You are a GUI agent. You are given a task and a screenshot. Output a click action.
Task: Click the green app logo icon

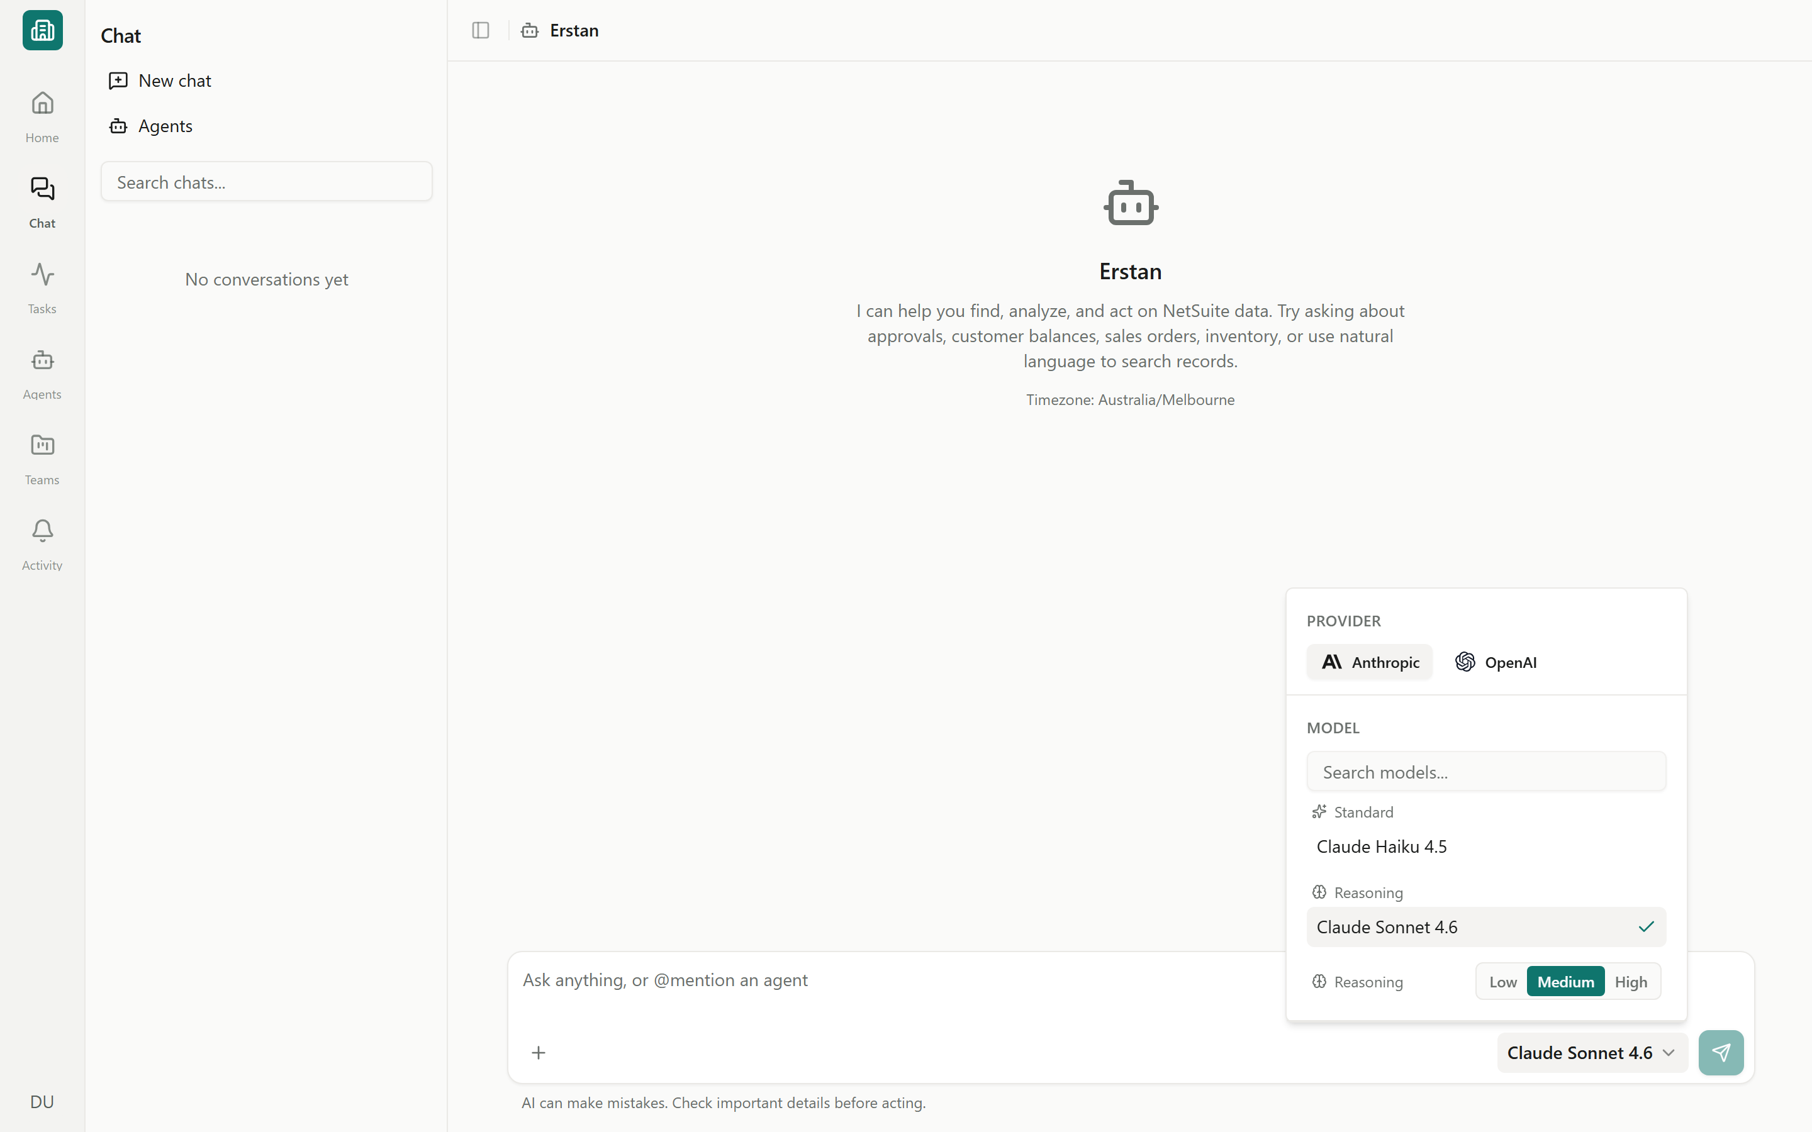coord(43,30)
